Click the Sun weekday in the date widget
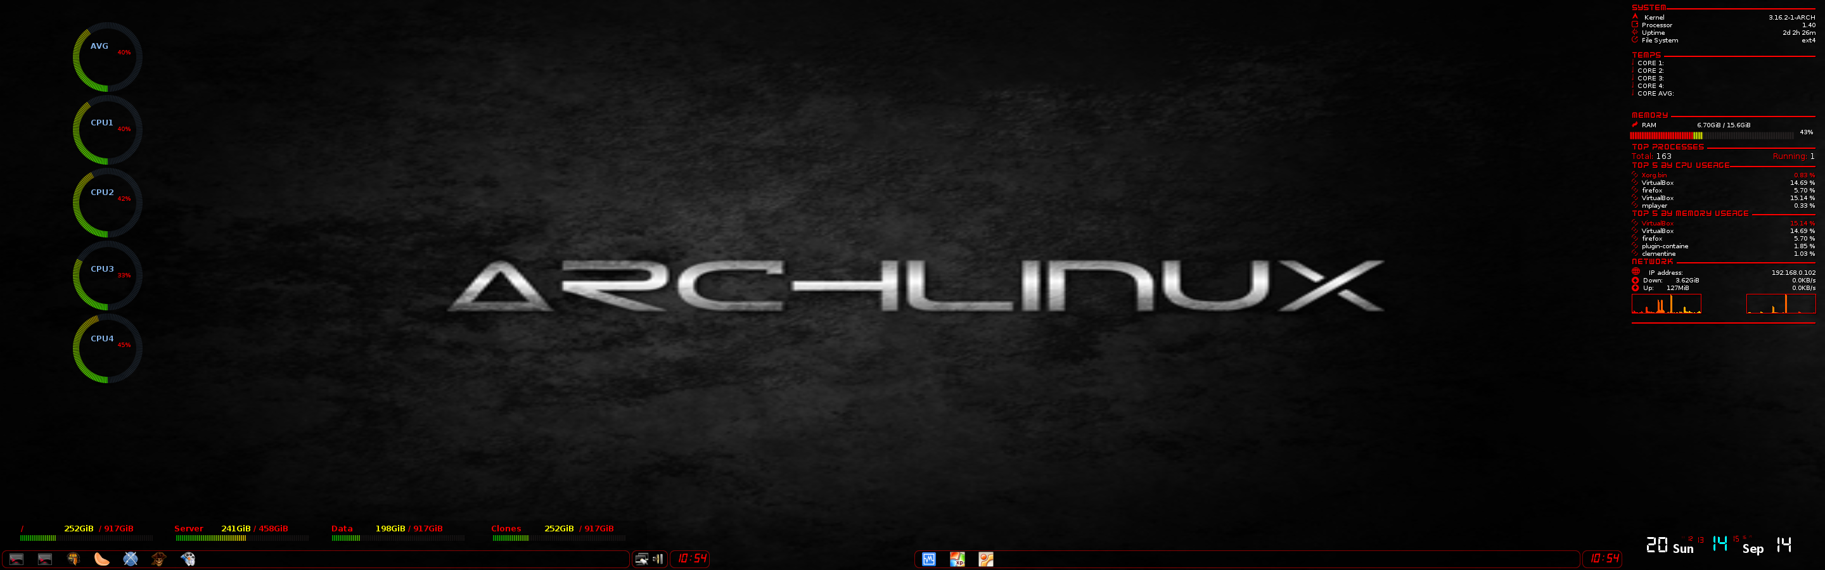1825x570 pixels. [1683, 548]
